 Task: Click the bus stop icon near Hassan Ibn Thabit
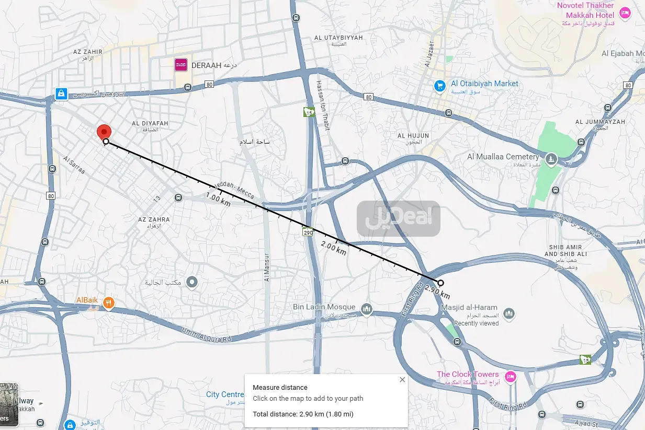coord(345,161)
